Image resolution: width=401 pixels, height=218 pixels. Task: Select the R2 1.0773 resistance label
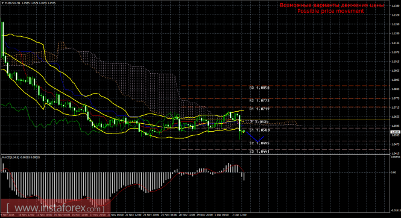coord(259,101)
